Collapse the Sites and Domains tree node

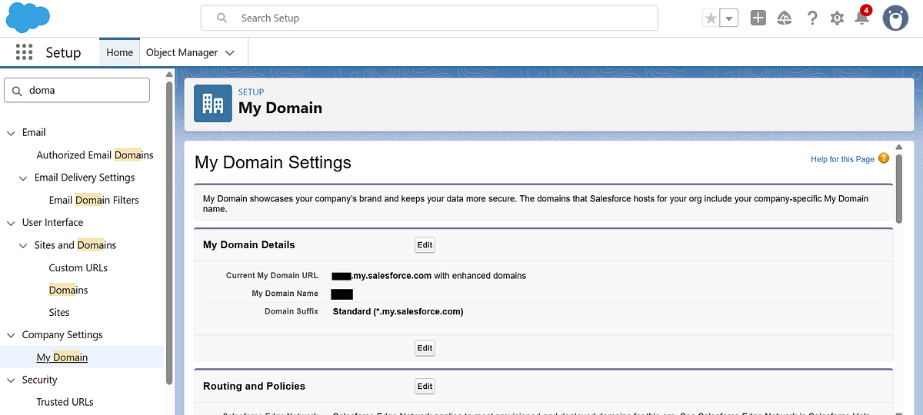23,246
